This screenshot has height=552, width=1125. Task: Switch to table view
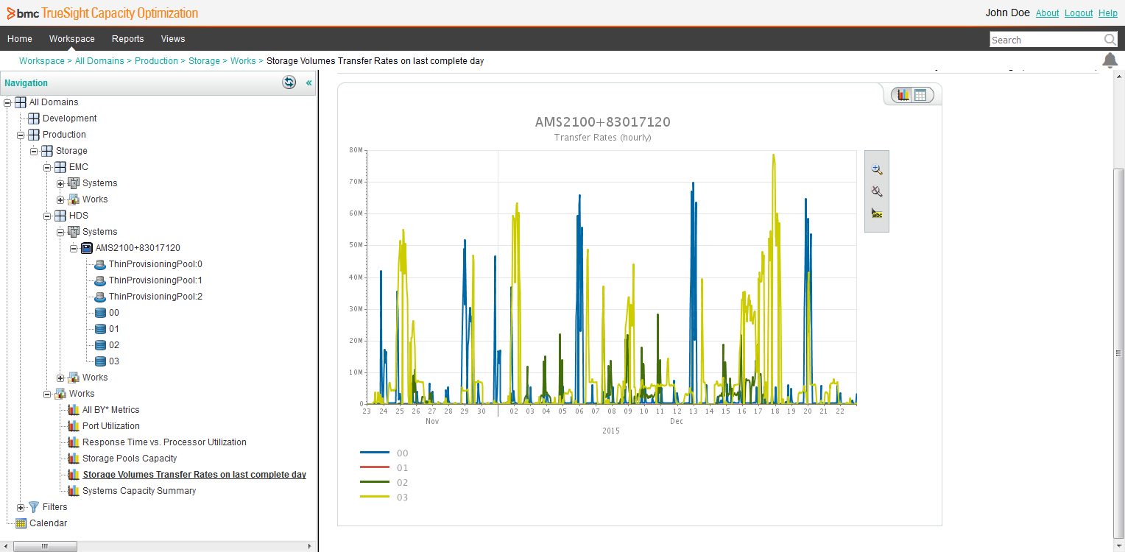click(920, 95)
